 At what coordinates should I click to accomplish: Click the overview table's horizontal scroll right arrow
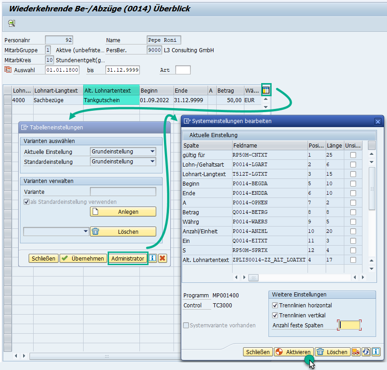[x=24, y=355]
